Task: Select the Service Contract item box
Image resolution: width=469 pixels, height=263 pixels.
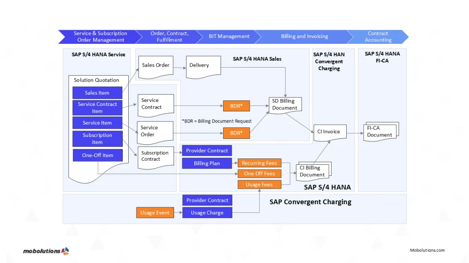Action: pyautogui.click(x=97, y=108)
